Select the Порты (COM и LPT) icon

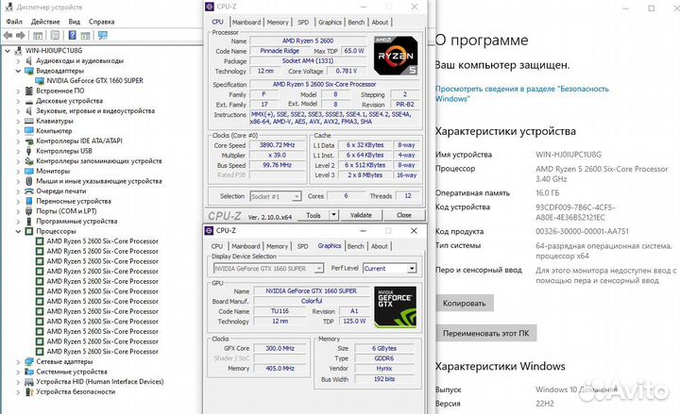[29, 211]
